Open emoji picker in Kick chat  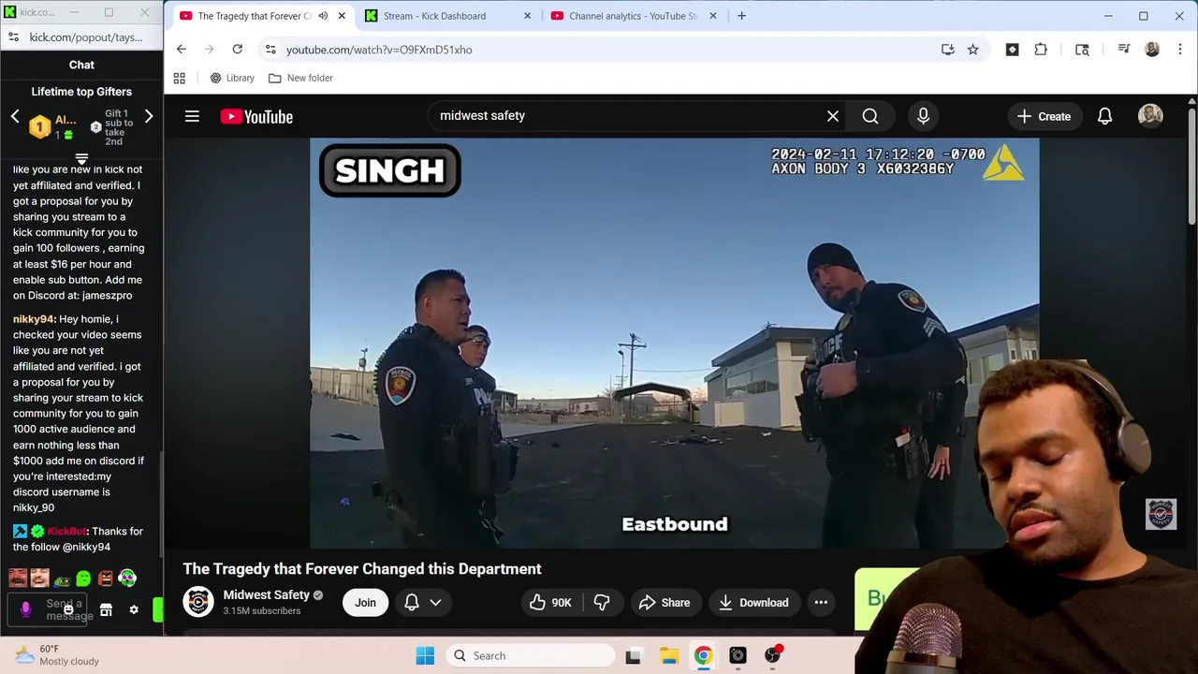[x=68, y=609]
